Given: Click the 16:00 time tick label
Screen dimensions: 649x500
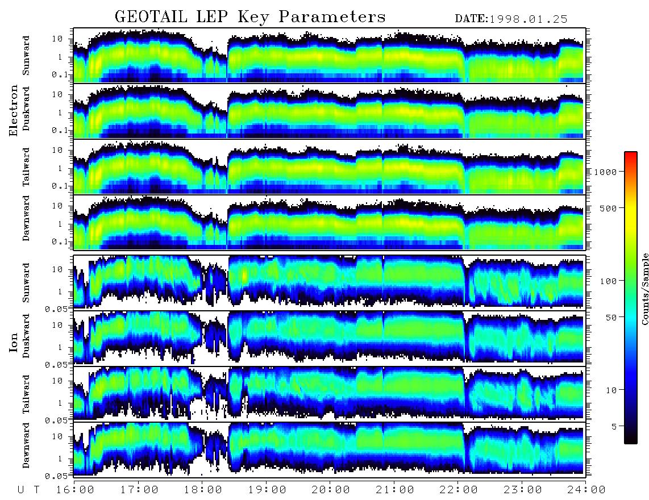Looking at the screenshot, I should coord(74,490).
